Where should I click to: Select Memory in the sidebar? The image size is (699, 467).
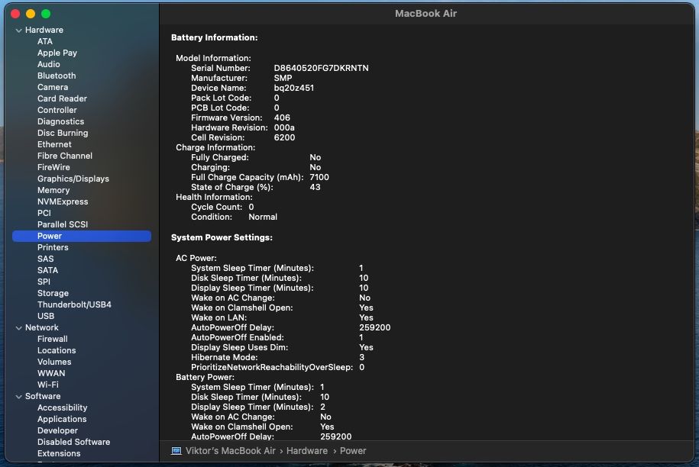[x=53, y=190]
